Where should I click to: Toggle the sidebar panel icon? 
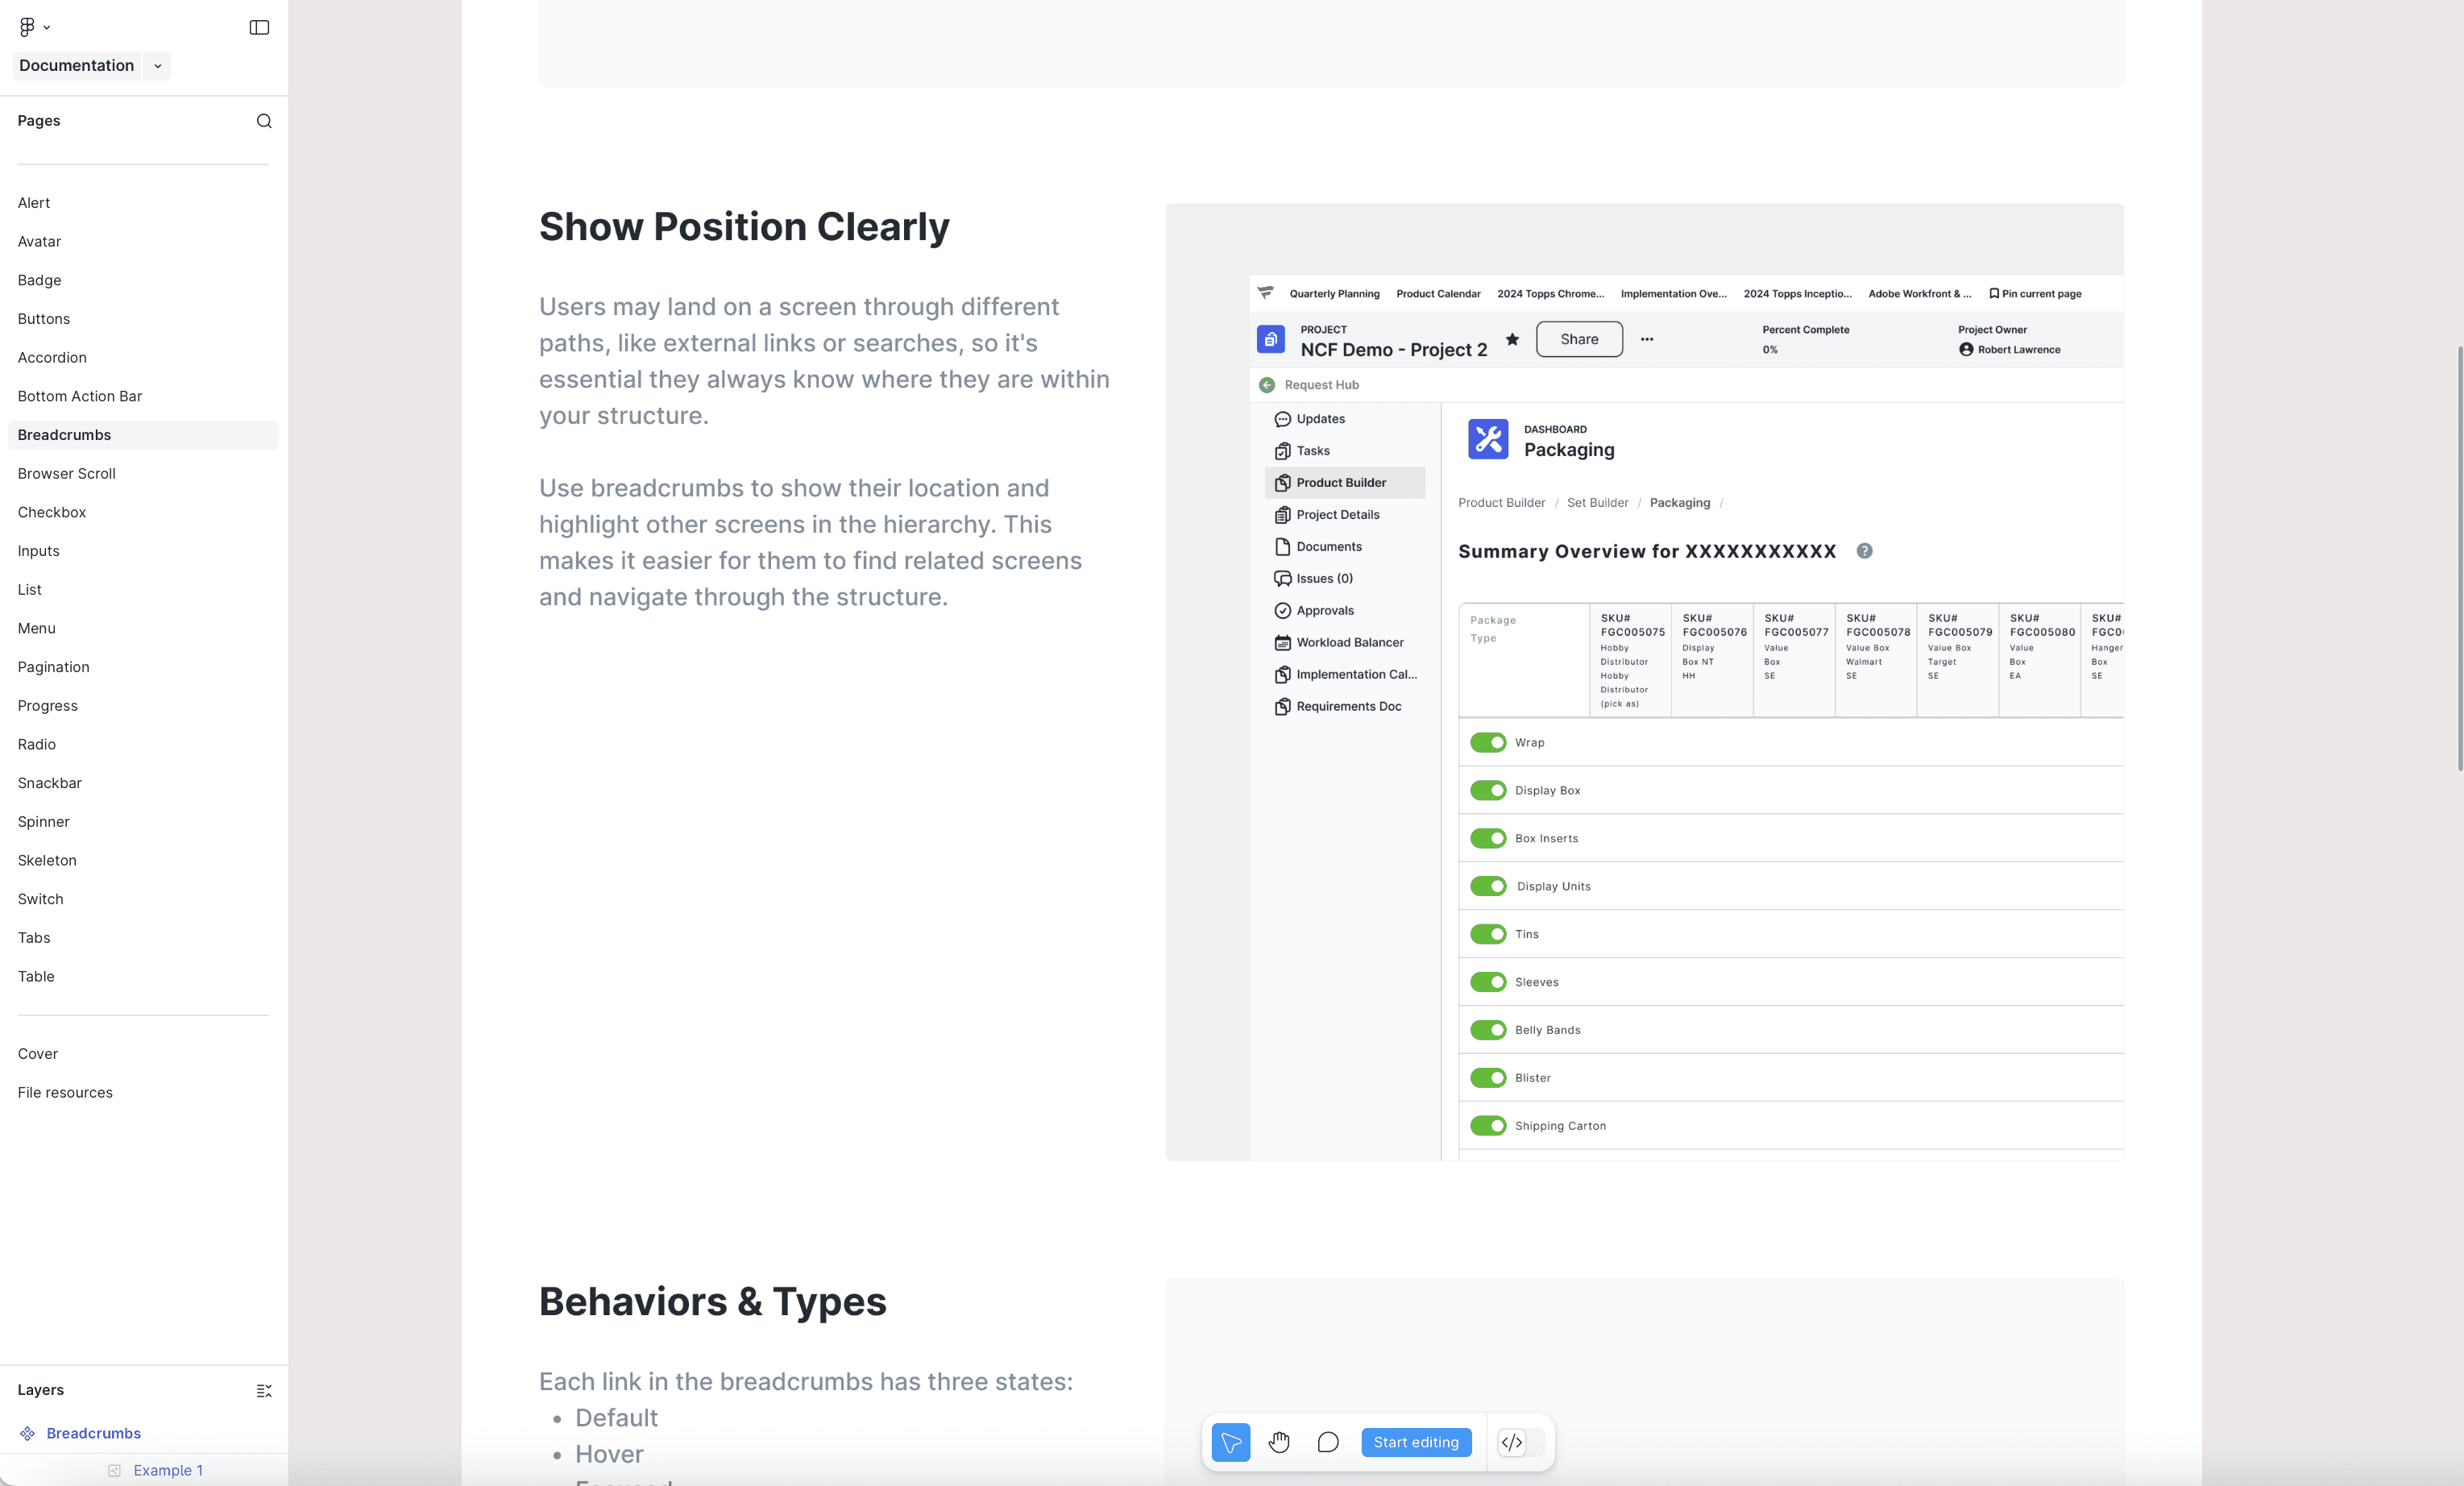(x=259, y=27)
